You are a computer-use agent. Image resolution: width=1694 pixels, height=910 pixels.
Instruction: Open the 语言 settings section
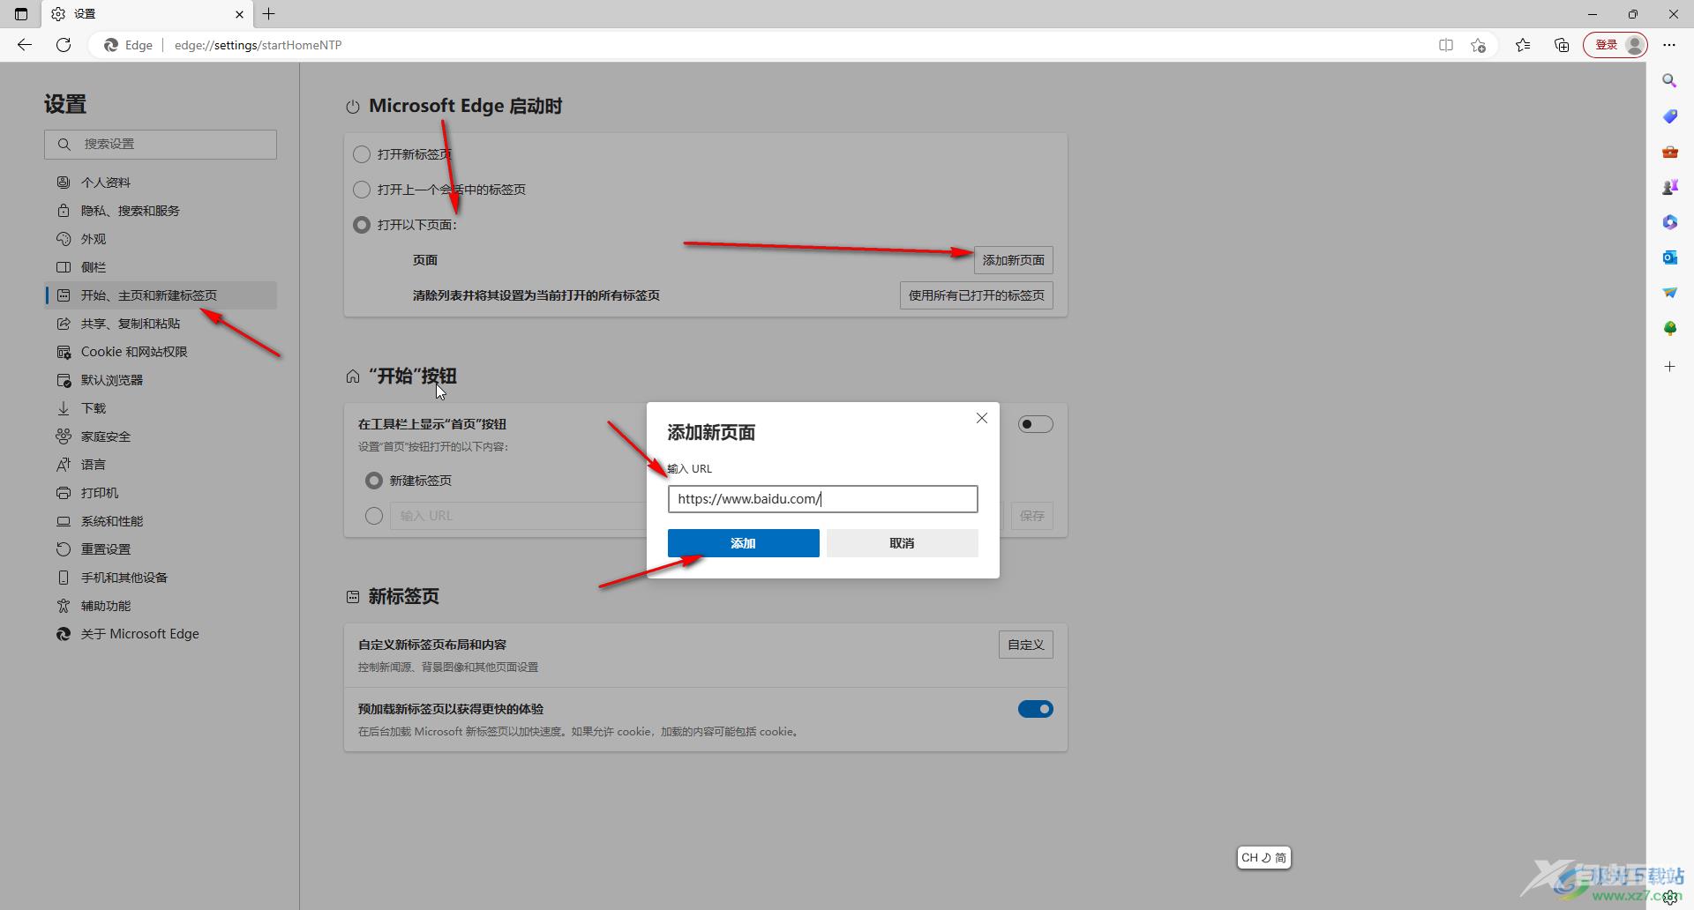pyautogui.click(x=161, y=465)
